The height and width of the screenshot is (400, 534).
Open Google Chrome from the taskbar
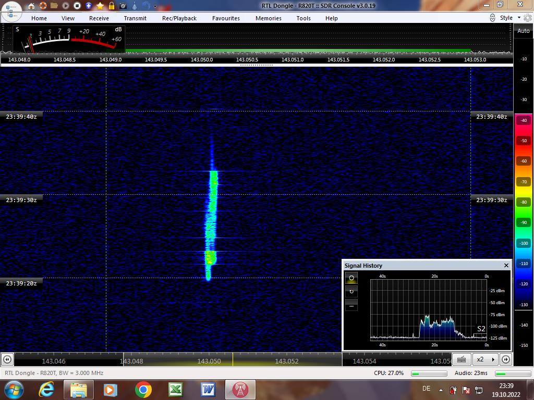143,390
